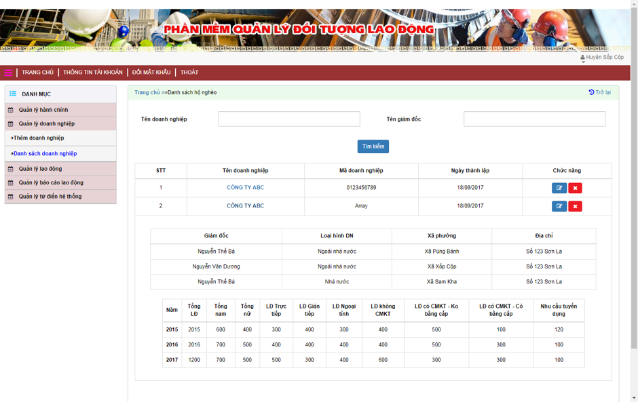
Task: Expand Quản lý hành chính menu
Action: [43, 110]
